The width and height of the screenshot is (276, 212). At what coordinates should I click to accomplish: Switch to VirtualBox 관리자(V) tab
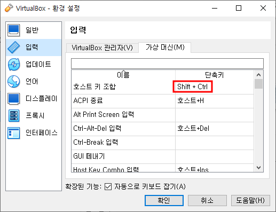click(x=102, y=48)
